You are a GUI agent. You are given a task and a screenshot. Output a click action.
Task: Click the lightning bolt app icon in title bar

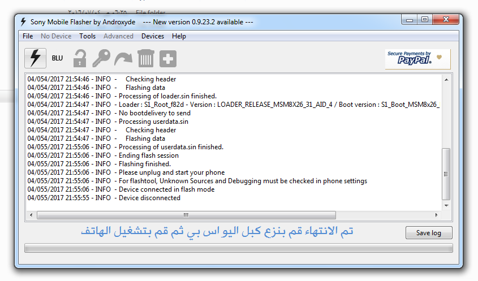(23, 22)
